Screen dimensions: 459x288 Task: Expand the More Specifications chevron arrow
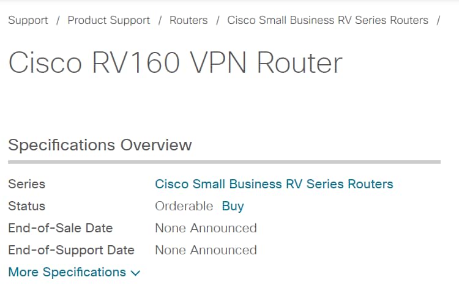135,273
